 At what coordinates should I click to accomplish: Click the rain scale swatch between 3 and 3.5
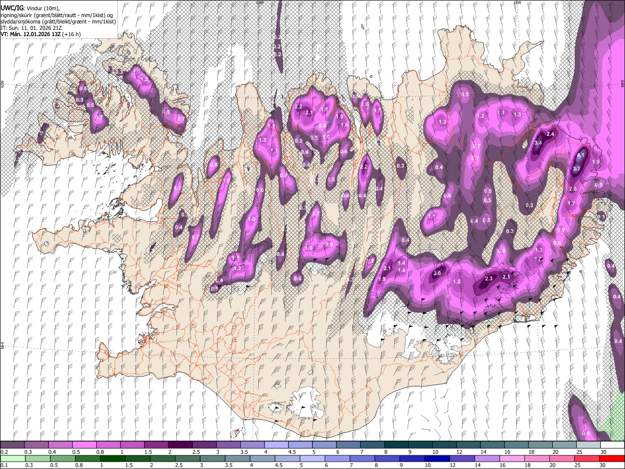212,458
